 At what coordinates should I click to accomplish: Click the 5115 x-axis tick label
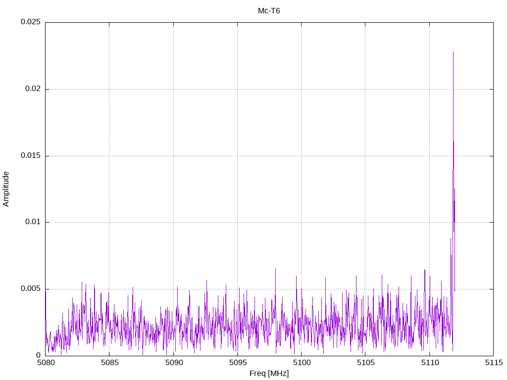(x=493, y=363)
